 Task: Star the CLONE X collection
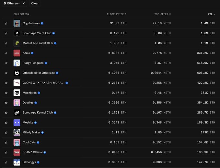click(6, 83)
